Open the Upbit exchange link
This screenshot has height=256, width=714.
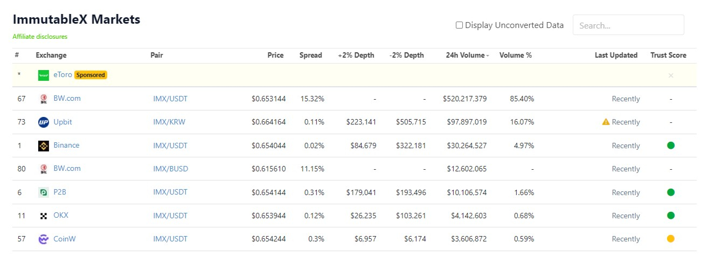tap(63, 122)
